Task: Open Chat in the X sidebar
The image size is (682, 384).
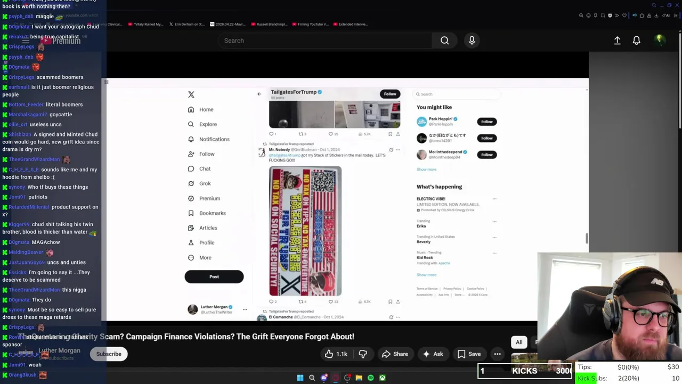Action: [x=199, y=169]
